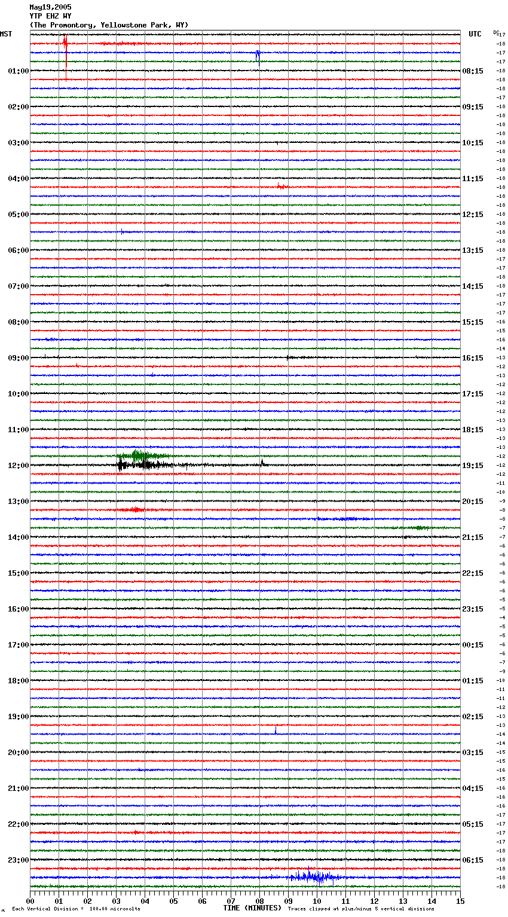
Task: Click the 02:15 UTC time label
Action: click(x=473, y=717)
